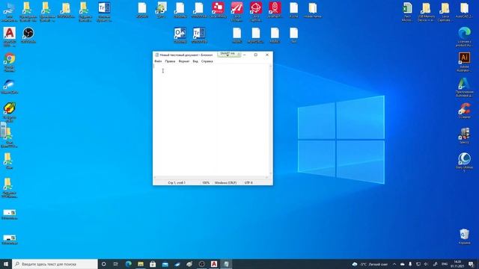Click the line and column status entry
The width and height of the screenshot is (479, 269).
coord(177,182)
